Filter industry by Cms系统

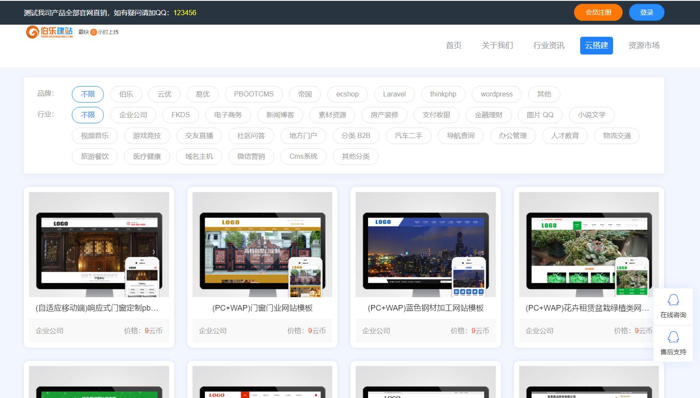point(303,156)
